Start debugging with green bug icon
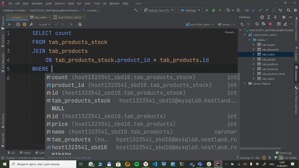The image size is (299, 168). 214,10
